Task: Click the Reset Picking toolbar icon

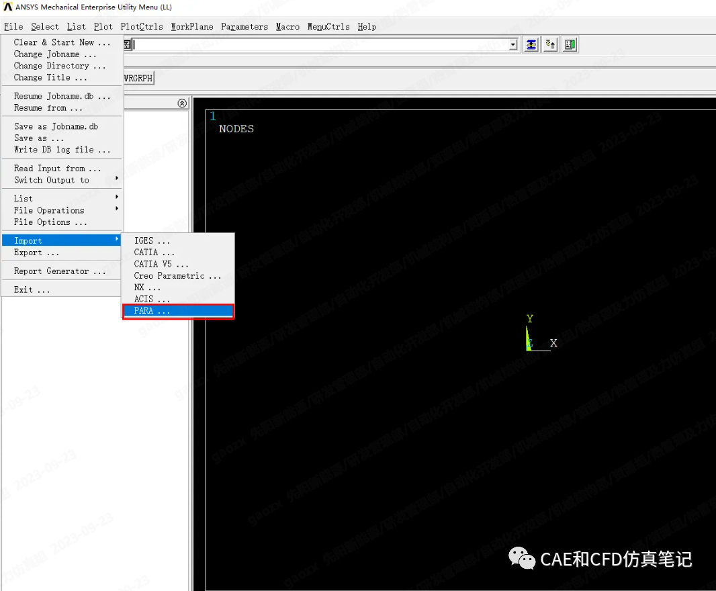Action: coord(550,45)
